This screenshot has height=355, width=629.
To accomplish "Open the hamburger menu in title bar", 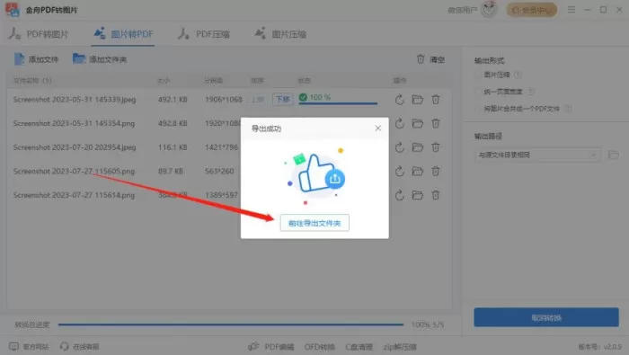I will 571,9.
